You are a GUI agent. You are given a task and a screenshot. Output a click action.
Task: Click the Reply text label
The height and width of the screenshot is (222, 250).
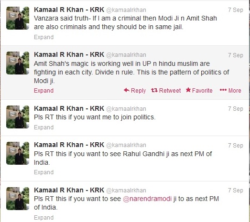[x=138, y=91]
